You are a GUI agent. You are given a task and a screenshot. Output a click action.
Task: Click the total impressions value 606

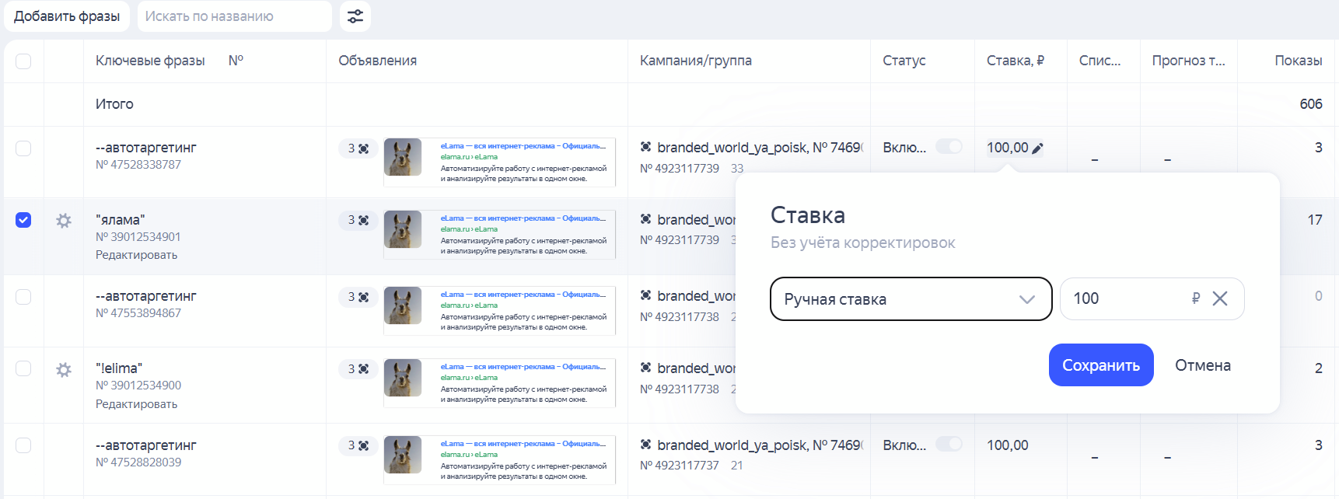tap(1310, 104)
